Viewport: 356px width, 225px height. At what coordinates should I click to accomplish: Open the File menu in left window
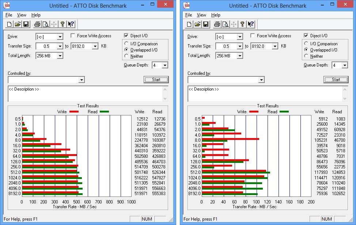tap(9, 15)
